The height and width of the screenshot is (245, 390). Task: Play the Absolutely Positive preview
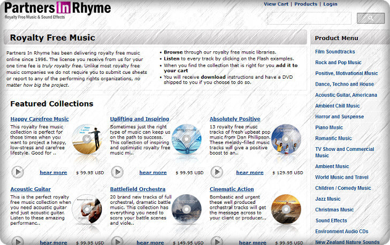click(217, 172)
